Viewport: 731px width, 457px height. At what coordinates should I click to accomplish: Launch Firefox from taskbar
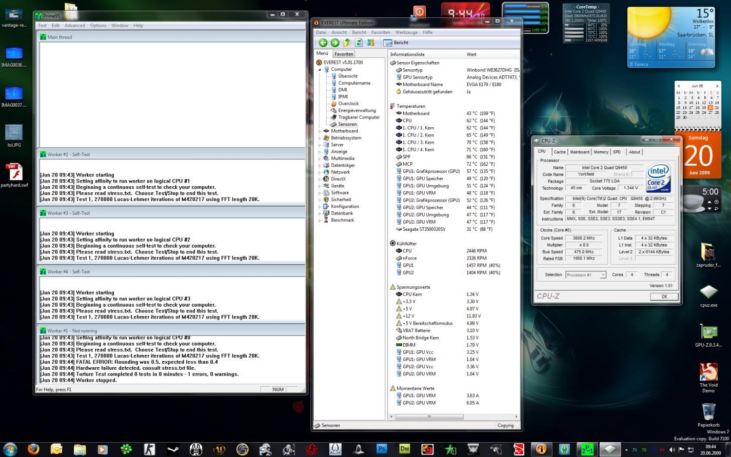click(34, 449)
